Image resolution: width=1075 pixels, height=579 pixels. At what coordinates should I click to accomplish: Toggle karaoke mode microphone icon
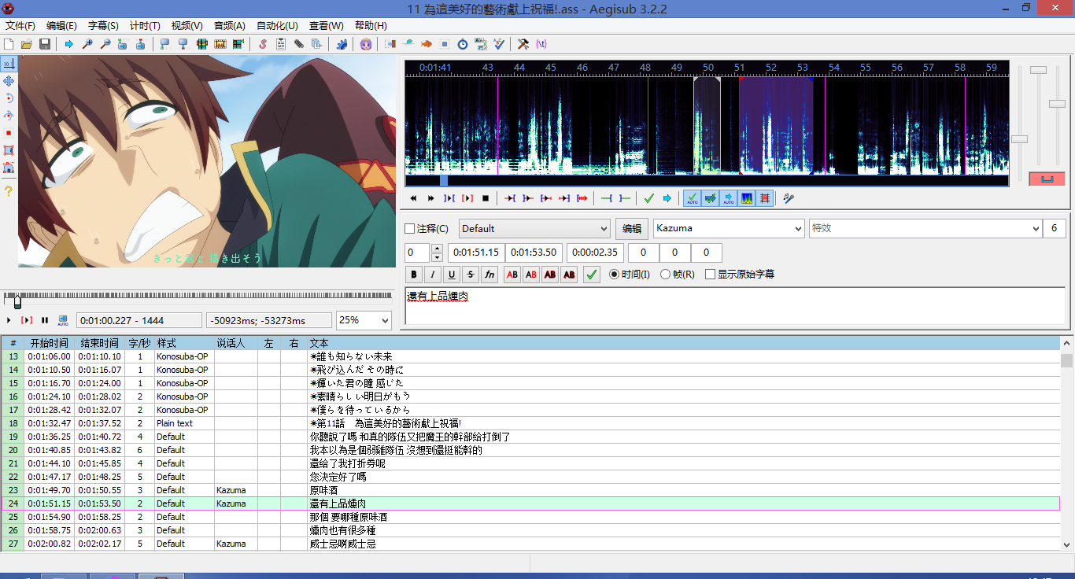click(x=789, y=198)
